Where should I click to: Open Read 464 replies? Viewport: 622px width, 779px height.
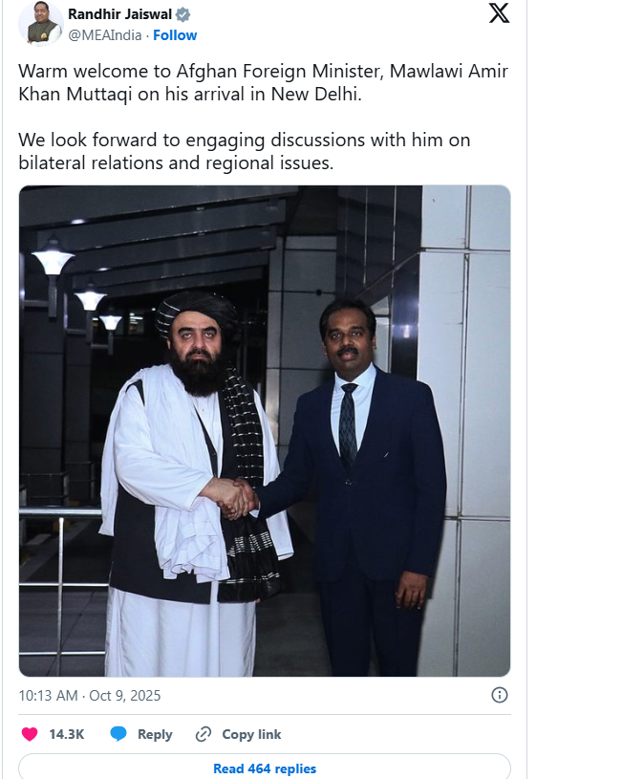point(265,768)
